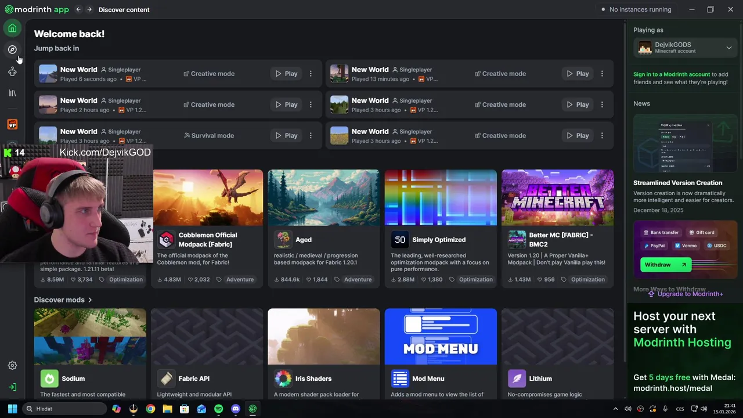Click the Simply Optimized modpack icon

400,240
